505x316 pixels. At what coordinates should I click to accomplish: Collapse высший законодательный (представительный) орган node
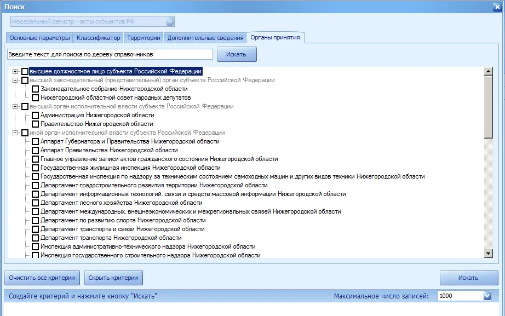[x=15, y=80]
